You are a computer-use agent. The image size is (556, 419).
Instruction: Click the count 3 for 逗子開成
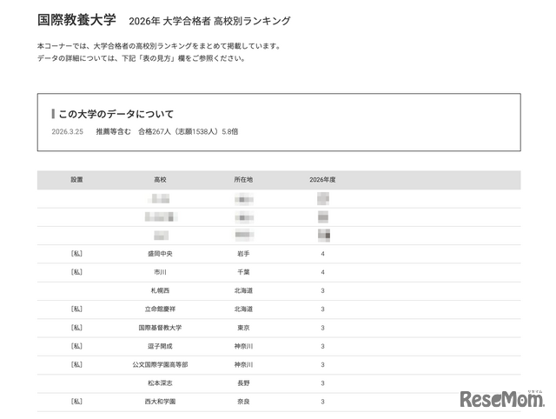click(322, 346)
